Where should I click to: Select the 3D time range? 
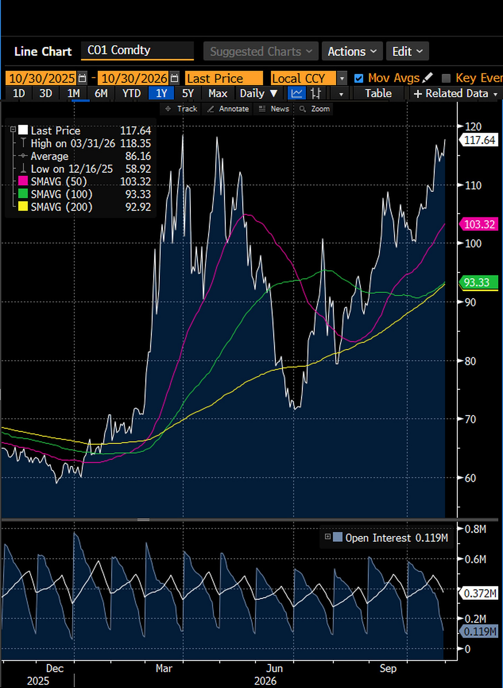pos(45,93)
